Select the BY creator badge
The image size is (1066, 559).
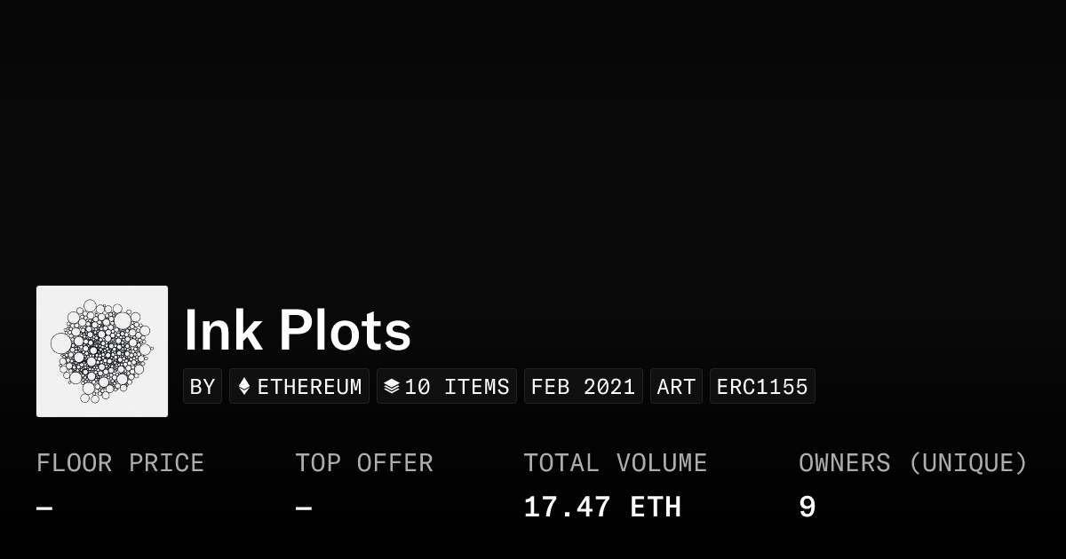tap(203, 387)
